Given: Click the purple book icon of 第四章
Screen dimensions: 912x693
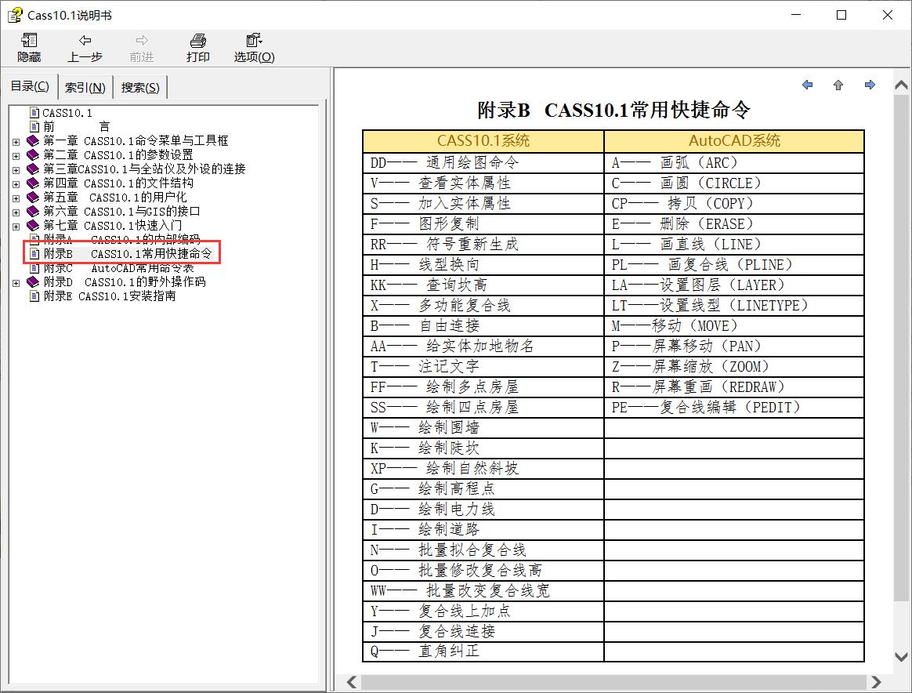Looking at the screenshot, I should tap(33, 183).
